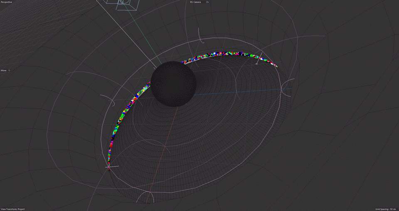Select the black sphere object
Viewport: 399px width, 211px height.
[x=173, y=84]
